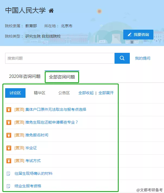Open question 结业生报考资格
This screenshot has width=164, height=193.
[x=28, y=186]
